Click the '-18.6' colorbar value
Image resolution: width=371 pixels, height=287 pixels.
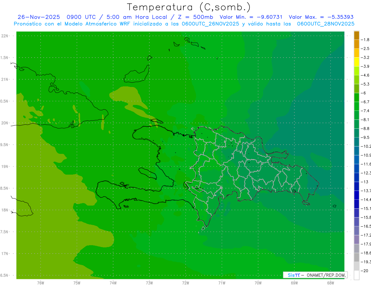tap(366, 253)
